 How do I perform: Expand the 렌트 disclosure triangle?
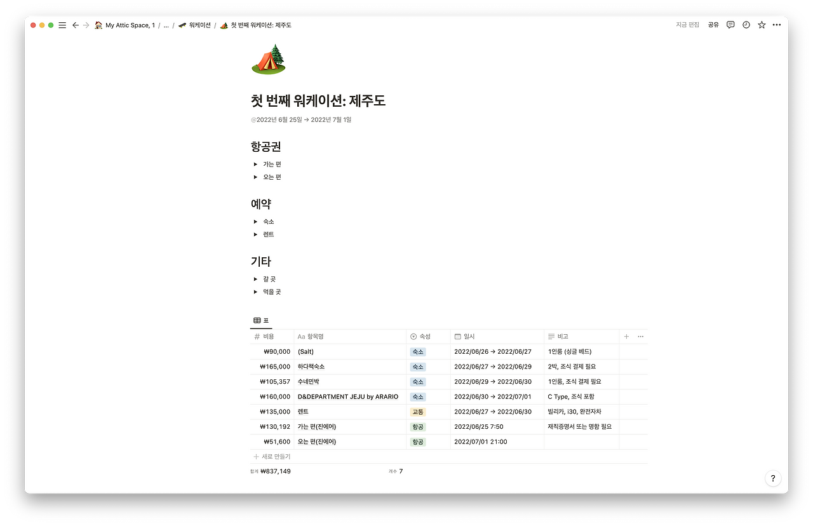[x=256, y=234]
